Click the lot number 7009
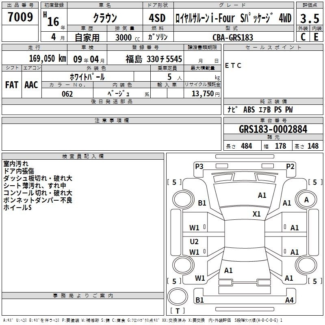Image resolution: width=325 pixels, height=325 pixels. 20,17
